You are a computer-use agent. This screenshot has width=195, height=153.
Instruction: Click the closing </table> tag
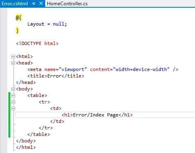(39, 134)
